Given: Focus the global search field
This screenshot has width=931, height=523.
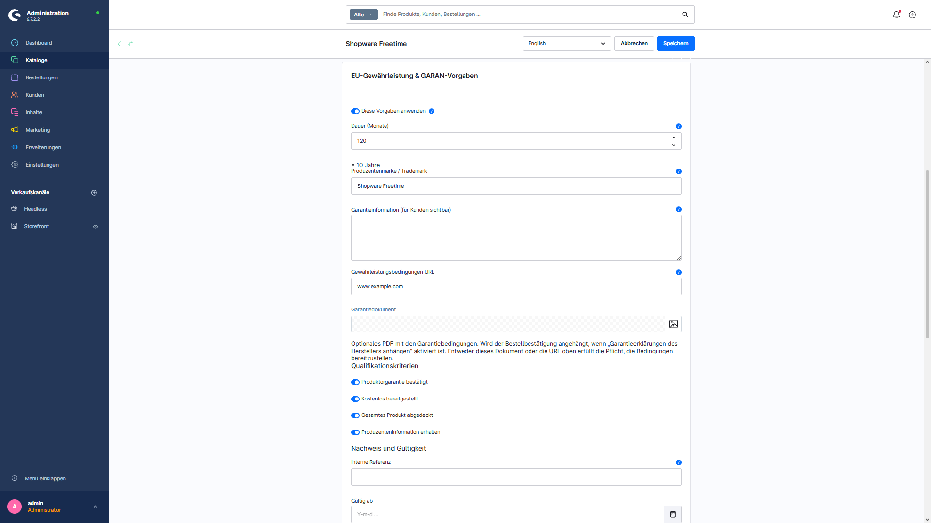Looking at the screenshot, I should pyautogui.click(x=529, y=15).
